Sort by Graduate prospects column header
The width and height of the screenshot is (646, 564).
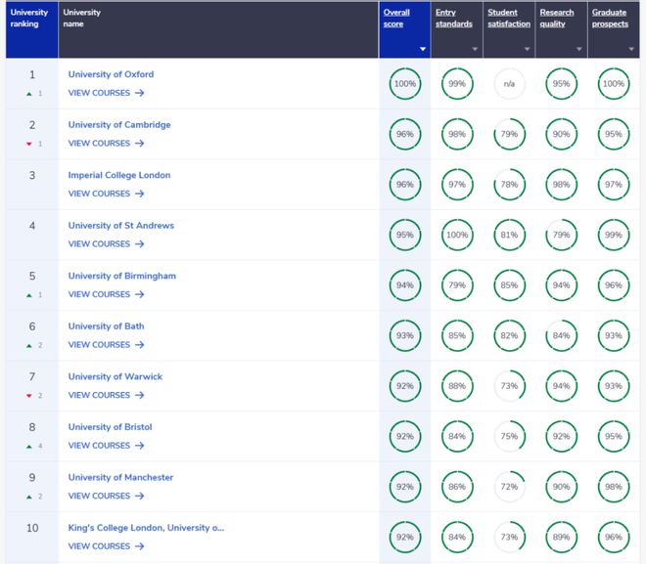tap(610, 19)
